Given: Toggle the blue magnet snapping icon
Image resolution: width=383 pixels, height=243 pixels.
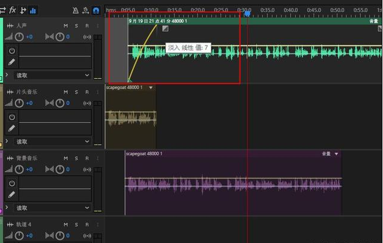Looking at the screenshot, I should click(95, 10).
